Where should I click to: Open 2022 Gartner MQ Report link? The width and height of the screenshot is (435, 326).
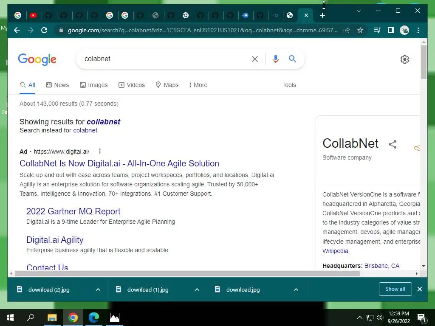(73, 211)
